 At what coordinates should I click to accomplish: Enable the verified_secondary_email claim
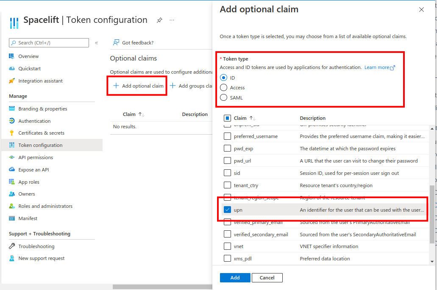[227, 235]
